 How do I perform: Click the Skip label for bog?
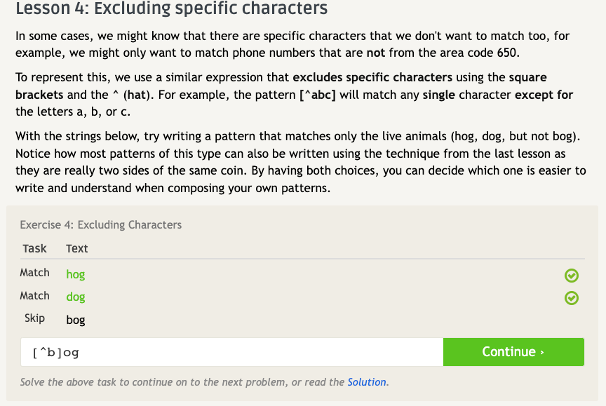coord(35,318)
